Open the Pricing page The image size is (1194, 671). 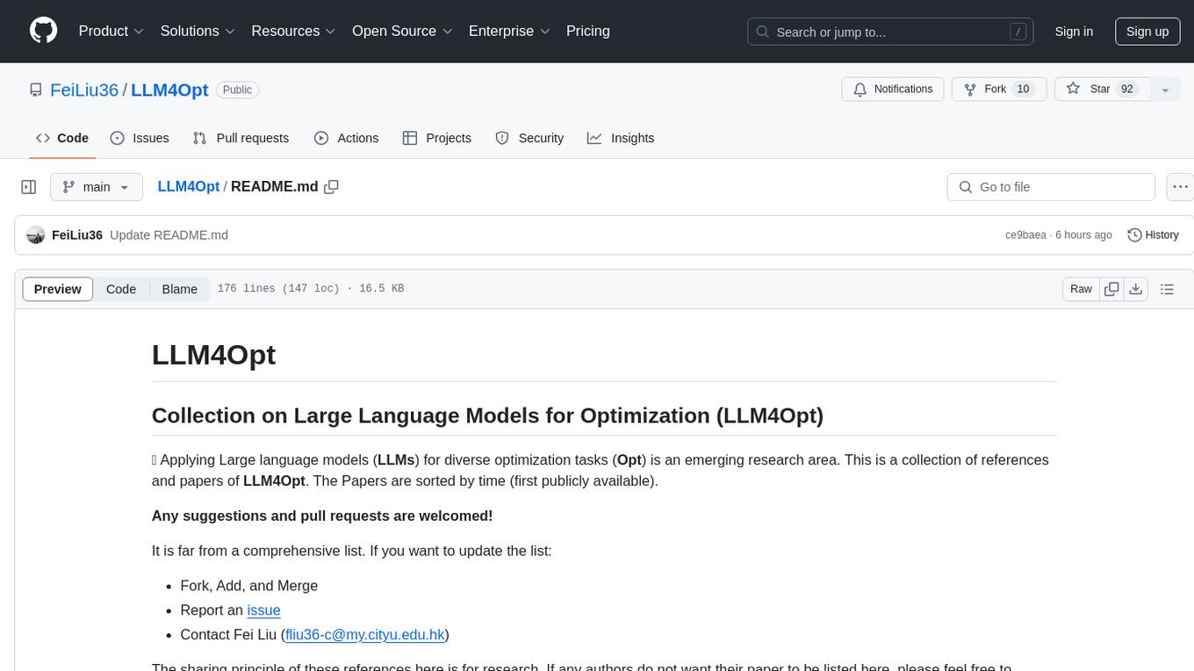tap(588, 31)
